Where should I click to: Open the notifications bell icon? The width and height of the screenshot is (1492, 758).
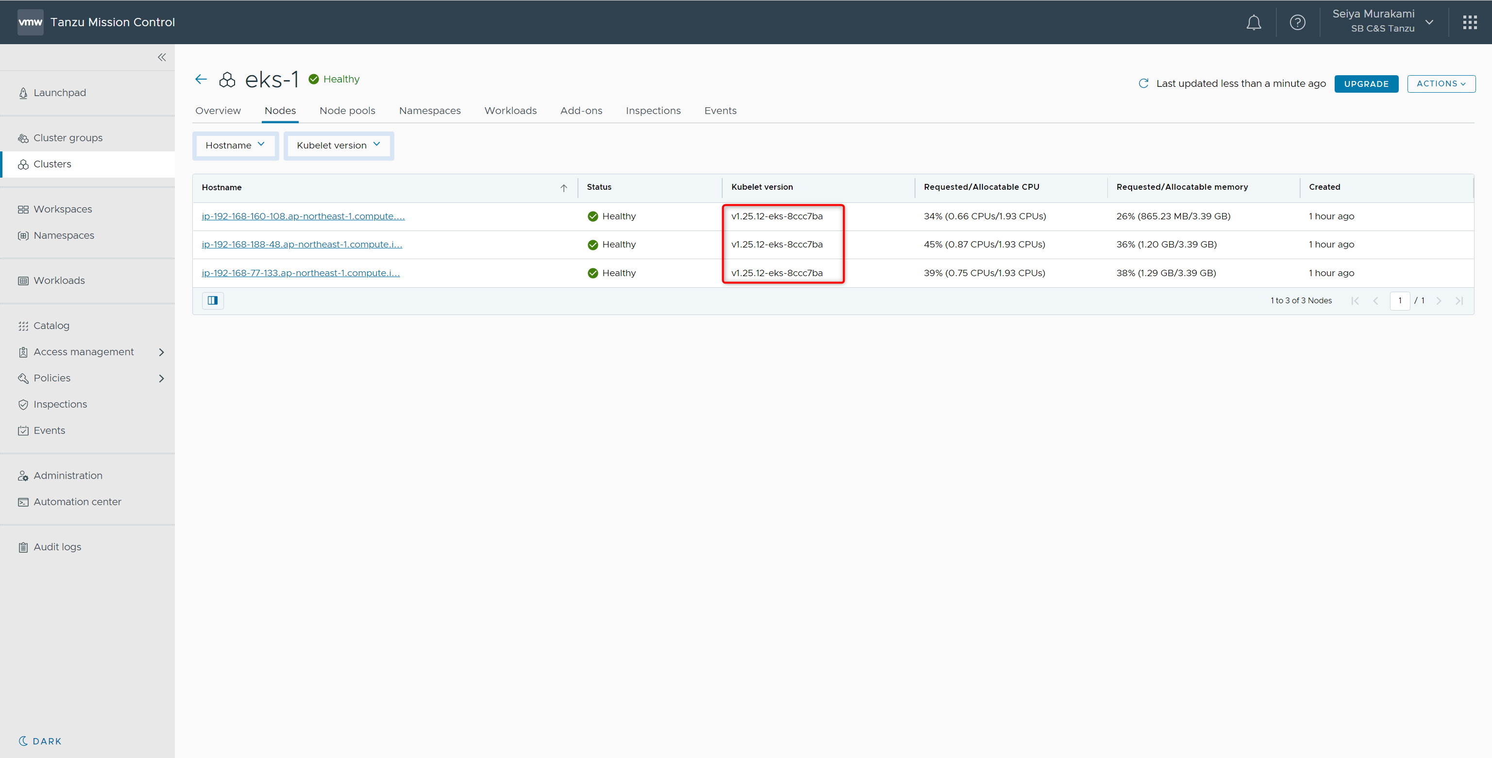pos(1254,23)
